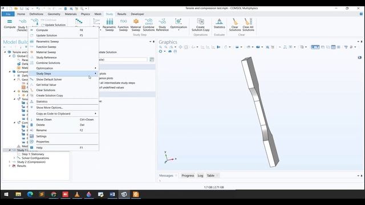Select Function Sweep ribbon icon
Image resolution: width=365 pixels, height=205 pixels.
click(x=123, y=25)
